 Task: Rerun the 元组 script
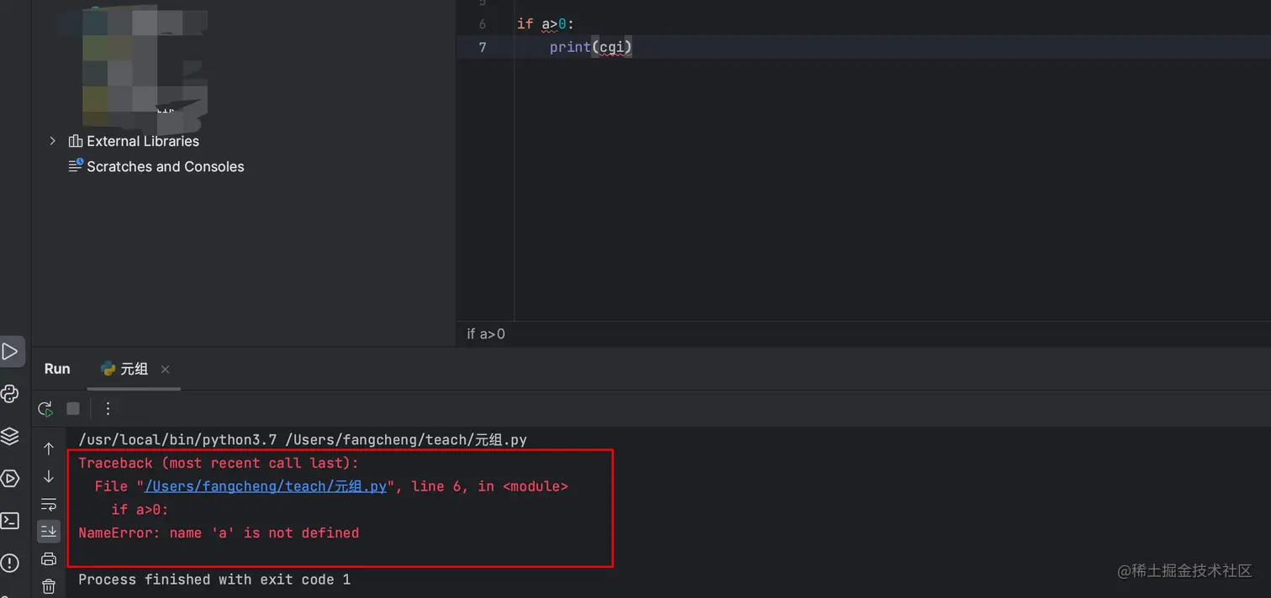46,409
